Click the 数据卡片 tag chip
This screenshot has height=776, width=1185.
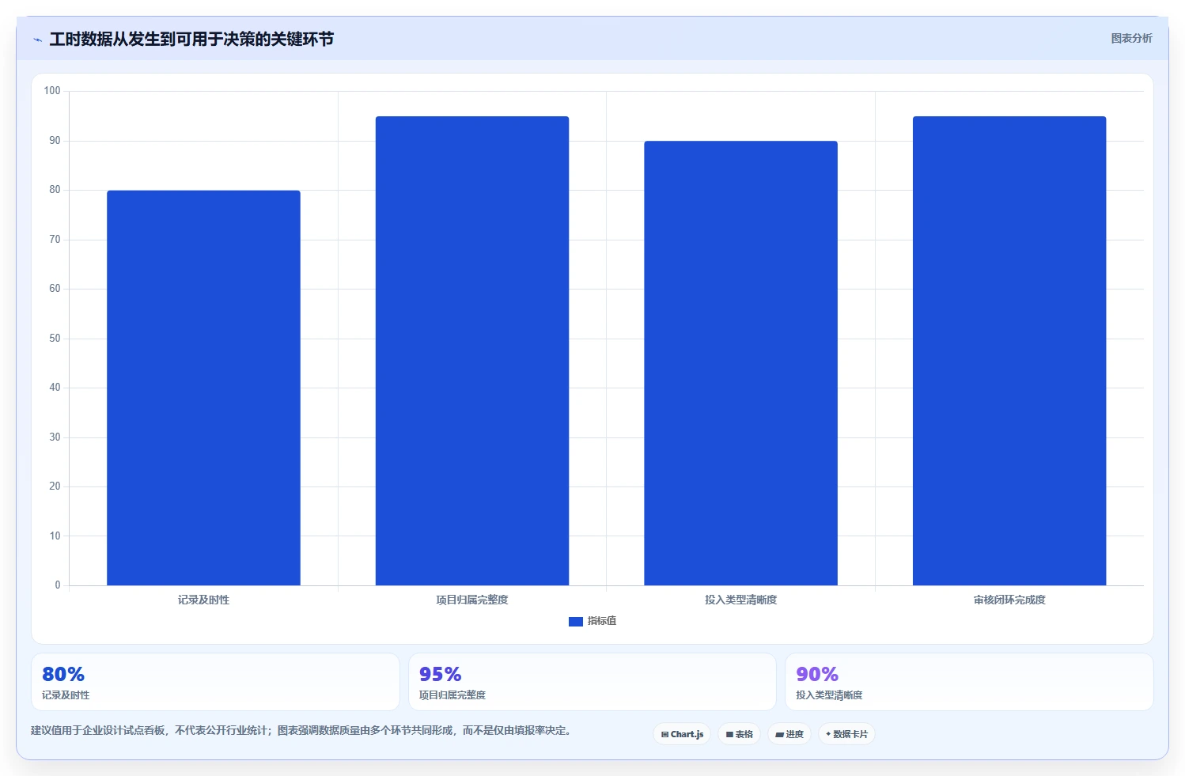[x=846, y=734]
